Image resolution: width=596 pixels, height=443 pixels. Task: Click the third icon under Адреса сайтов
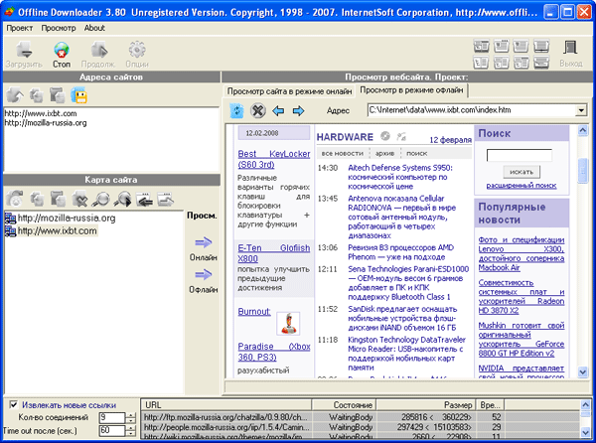tap(58, 95)
